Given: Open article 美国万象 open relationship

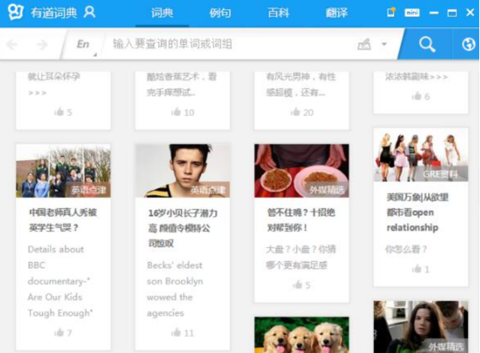Looking at the screenshot, I should point(418,212).
